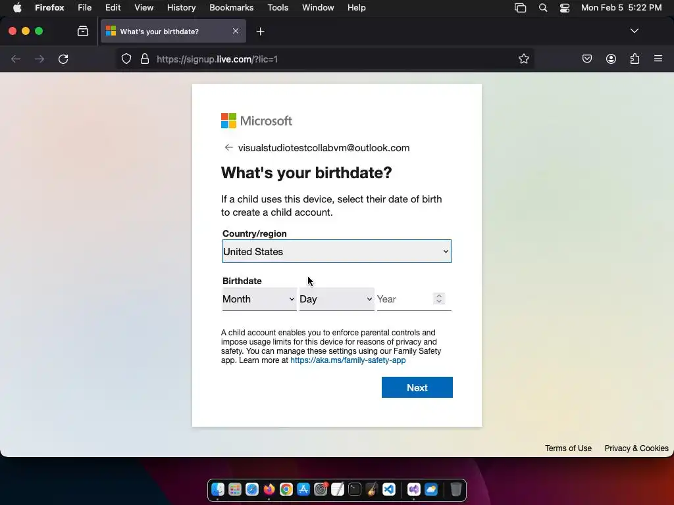Image resolution: width=674 pixels, height=505 pixels.
Task: Open the Day dropdown
Action: (x=336, y=299)
